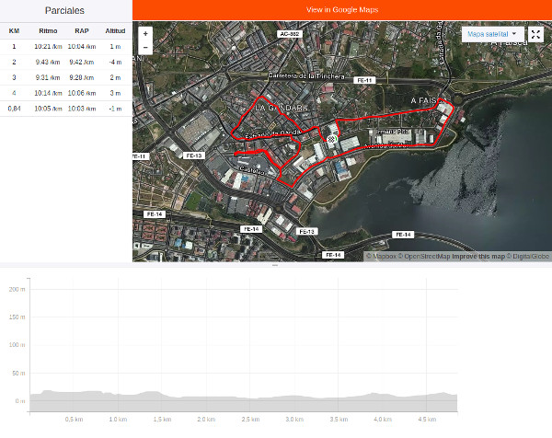Click View in Google Maps button

(x=341, y=10)
